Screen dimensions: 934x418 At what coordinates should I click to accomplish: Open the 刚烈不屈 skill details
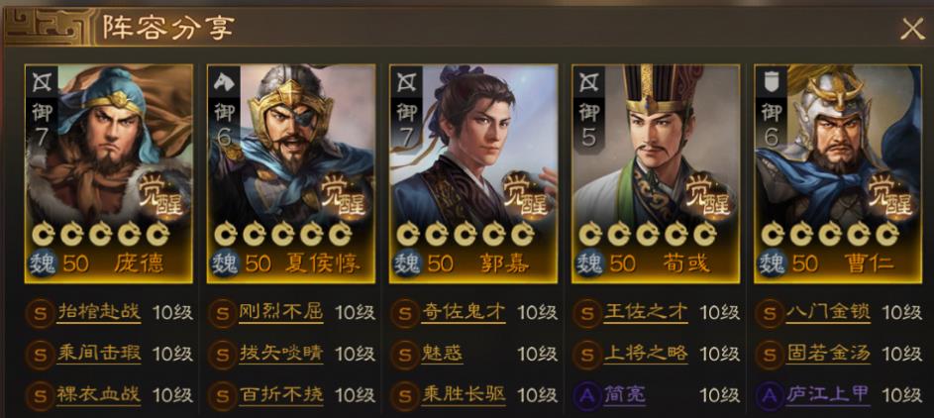[281, 312]
